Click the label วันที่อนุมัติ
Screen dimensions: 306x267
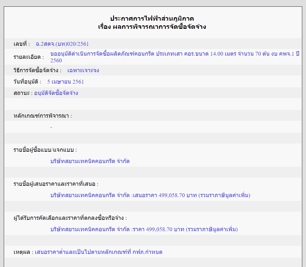tap(27, 82)
